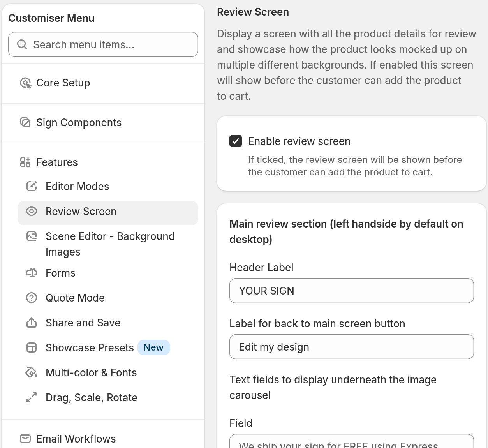Focus the Search menu items field
The width and height of the screenshot is (488, 448).
tap(103, 44)
